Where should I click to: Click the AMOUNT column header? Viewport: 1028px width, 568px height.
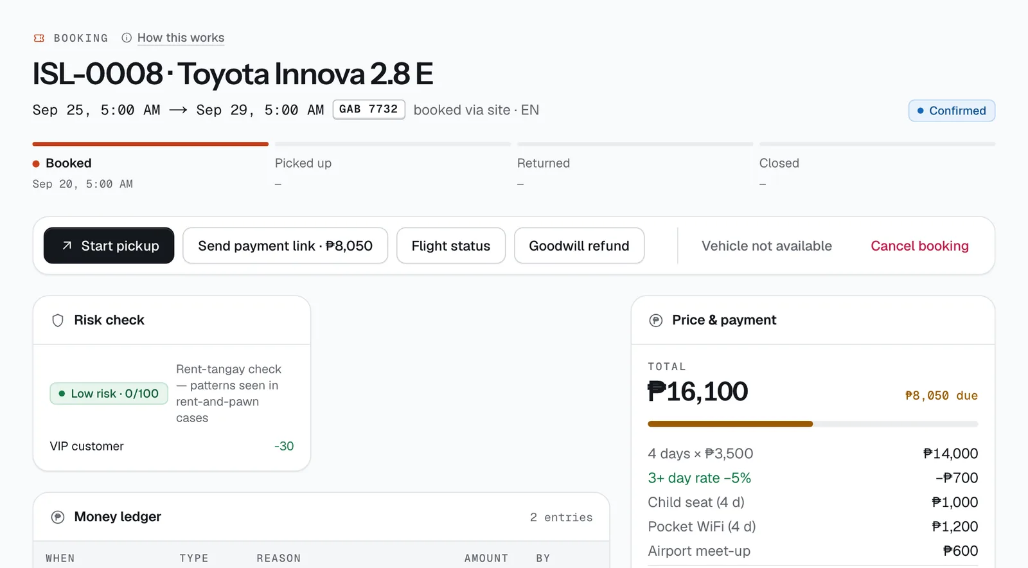[x=486, y=558]
